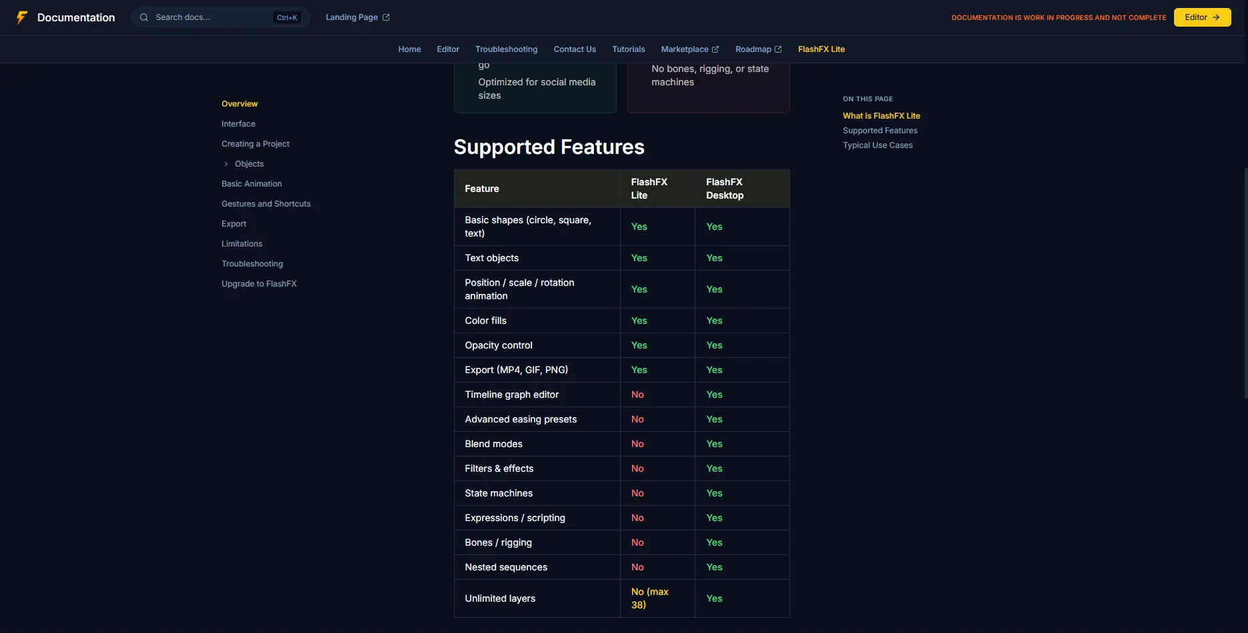
Task: Click the Opacity control feature cell
Action: pos(537,345)
